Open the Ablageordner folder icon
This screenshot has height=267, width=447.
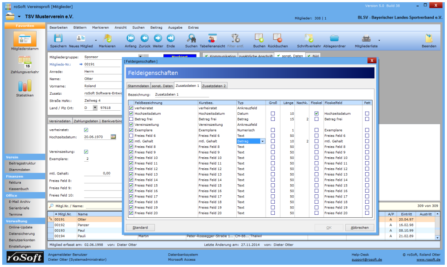pos(334,39)
